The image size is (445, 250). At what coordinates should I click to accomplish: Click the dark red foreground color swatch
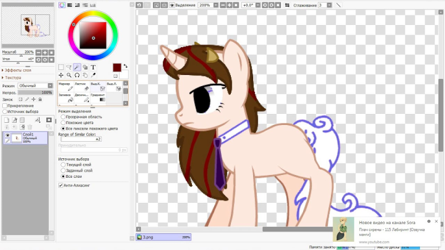pos(117,67)
